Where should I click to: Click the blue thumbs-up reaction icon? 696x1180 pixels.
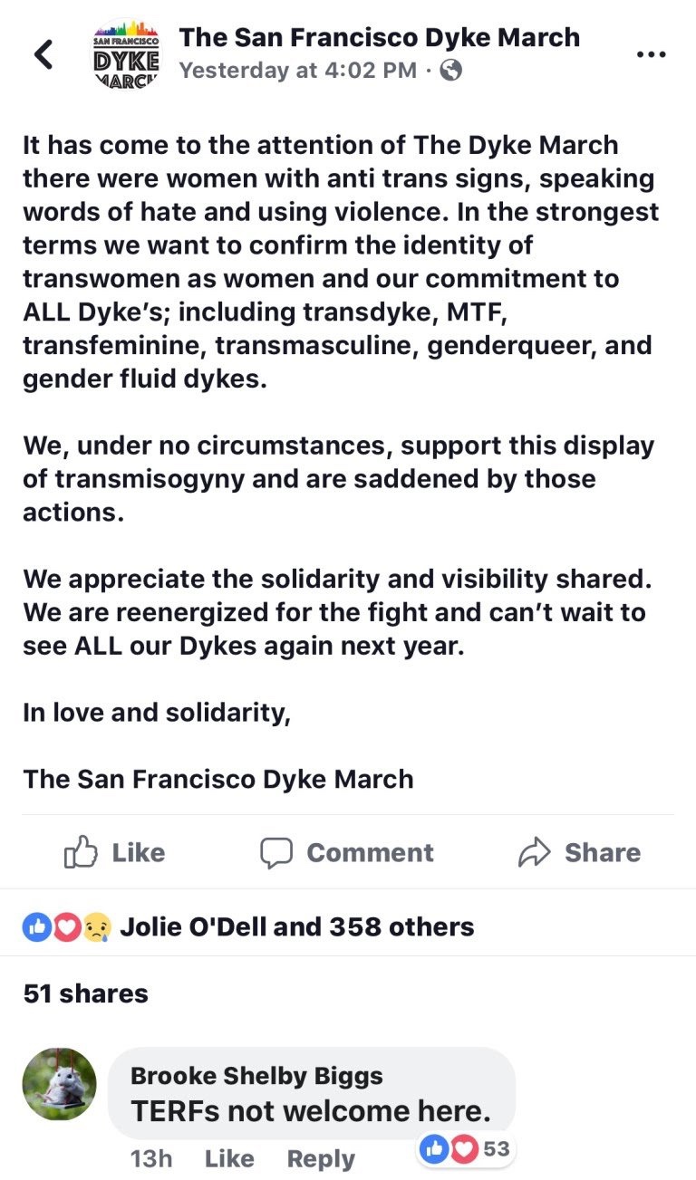click(34, 926)
